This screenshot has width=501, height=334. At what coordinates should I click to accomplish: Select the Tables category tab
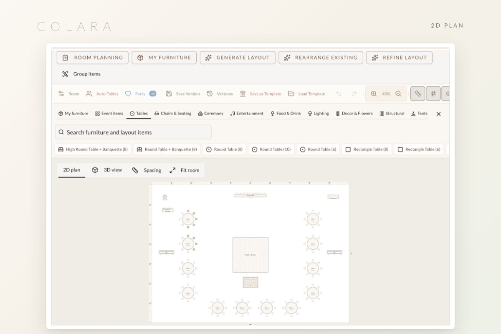click(x=139, y=114)
